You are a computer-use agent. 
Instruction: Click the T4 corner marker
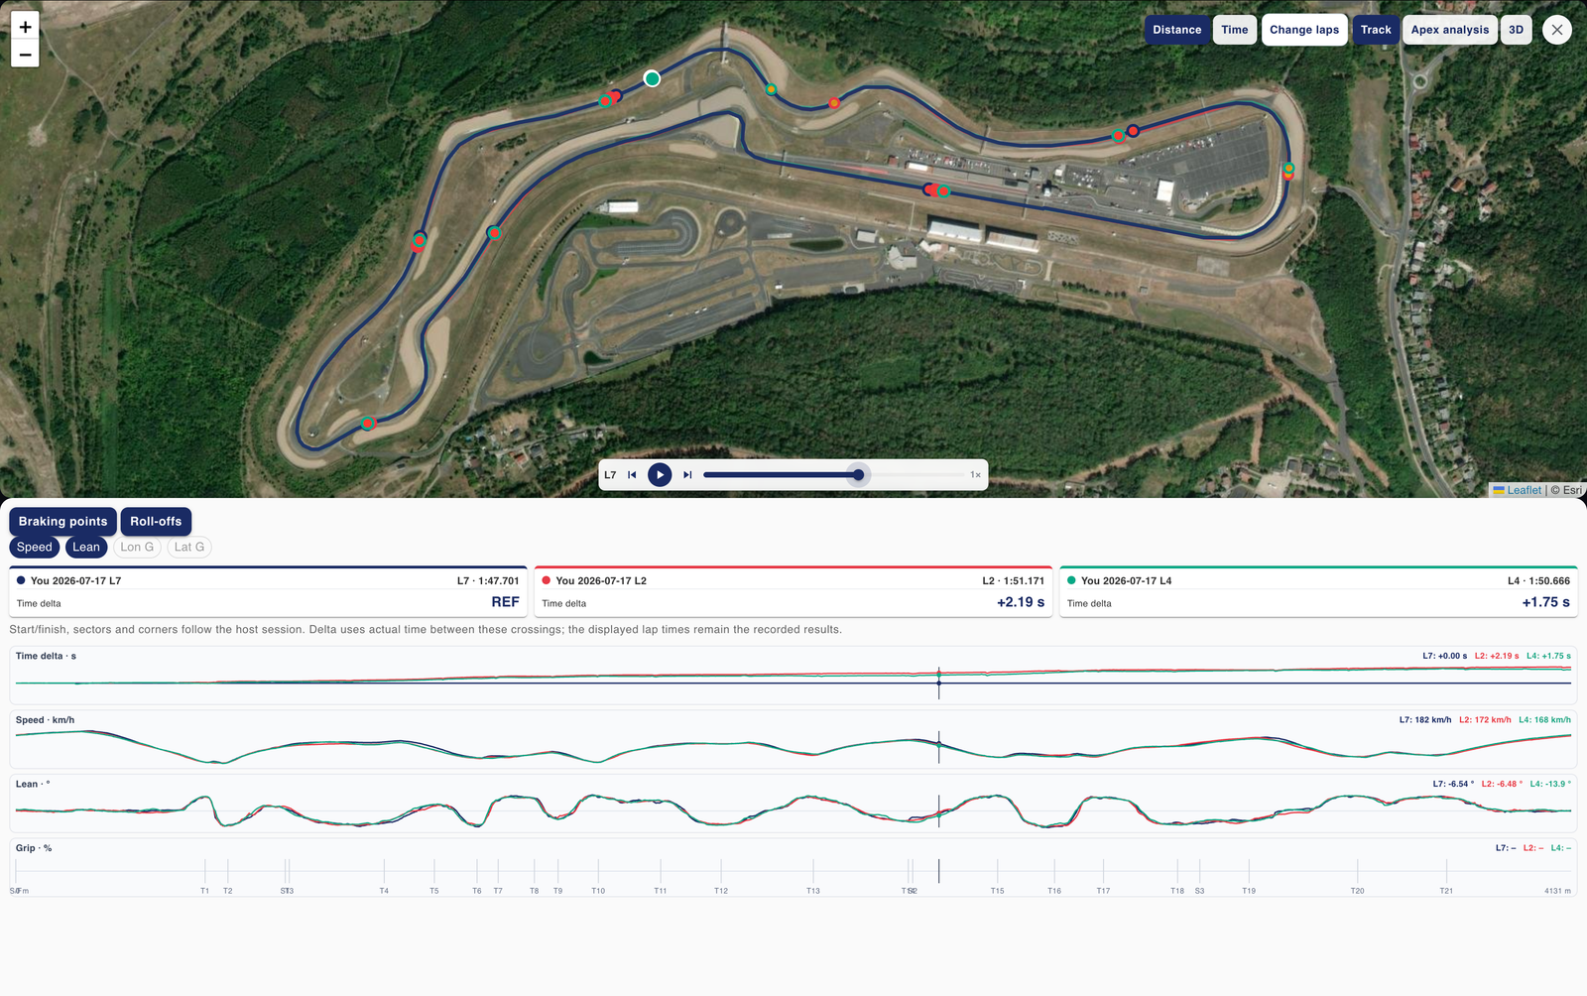384,891
